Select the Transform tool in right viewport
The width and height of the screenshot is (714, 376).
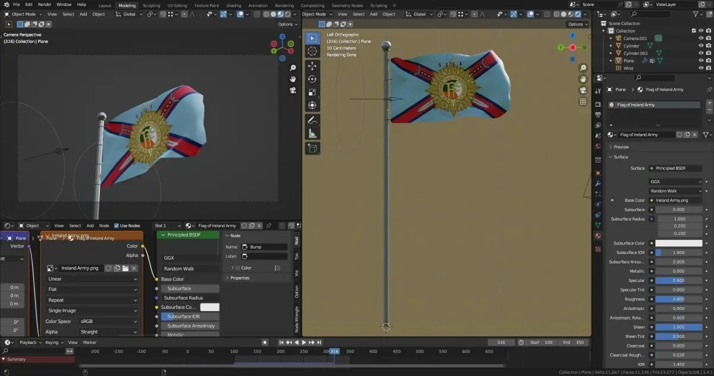coord(312,105)
